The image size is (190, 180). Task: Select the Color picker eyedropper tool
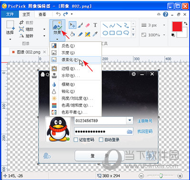pyautogui.click(x=95, y=34)
